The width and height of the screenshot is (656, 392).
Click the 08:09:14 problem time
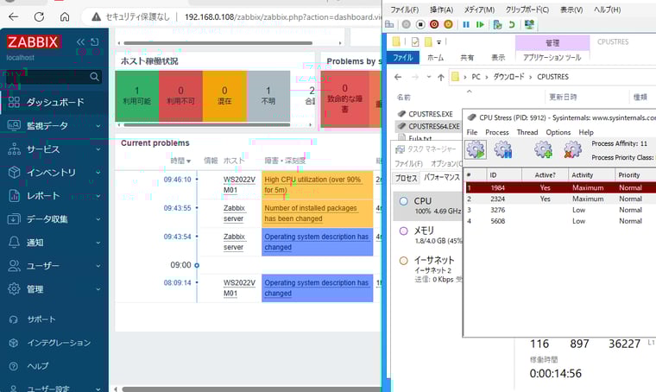(178, 283)
